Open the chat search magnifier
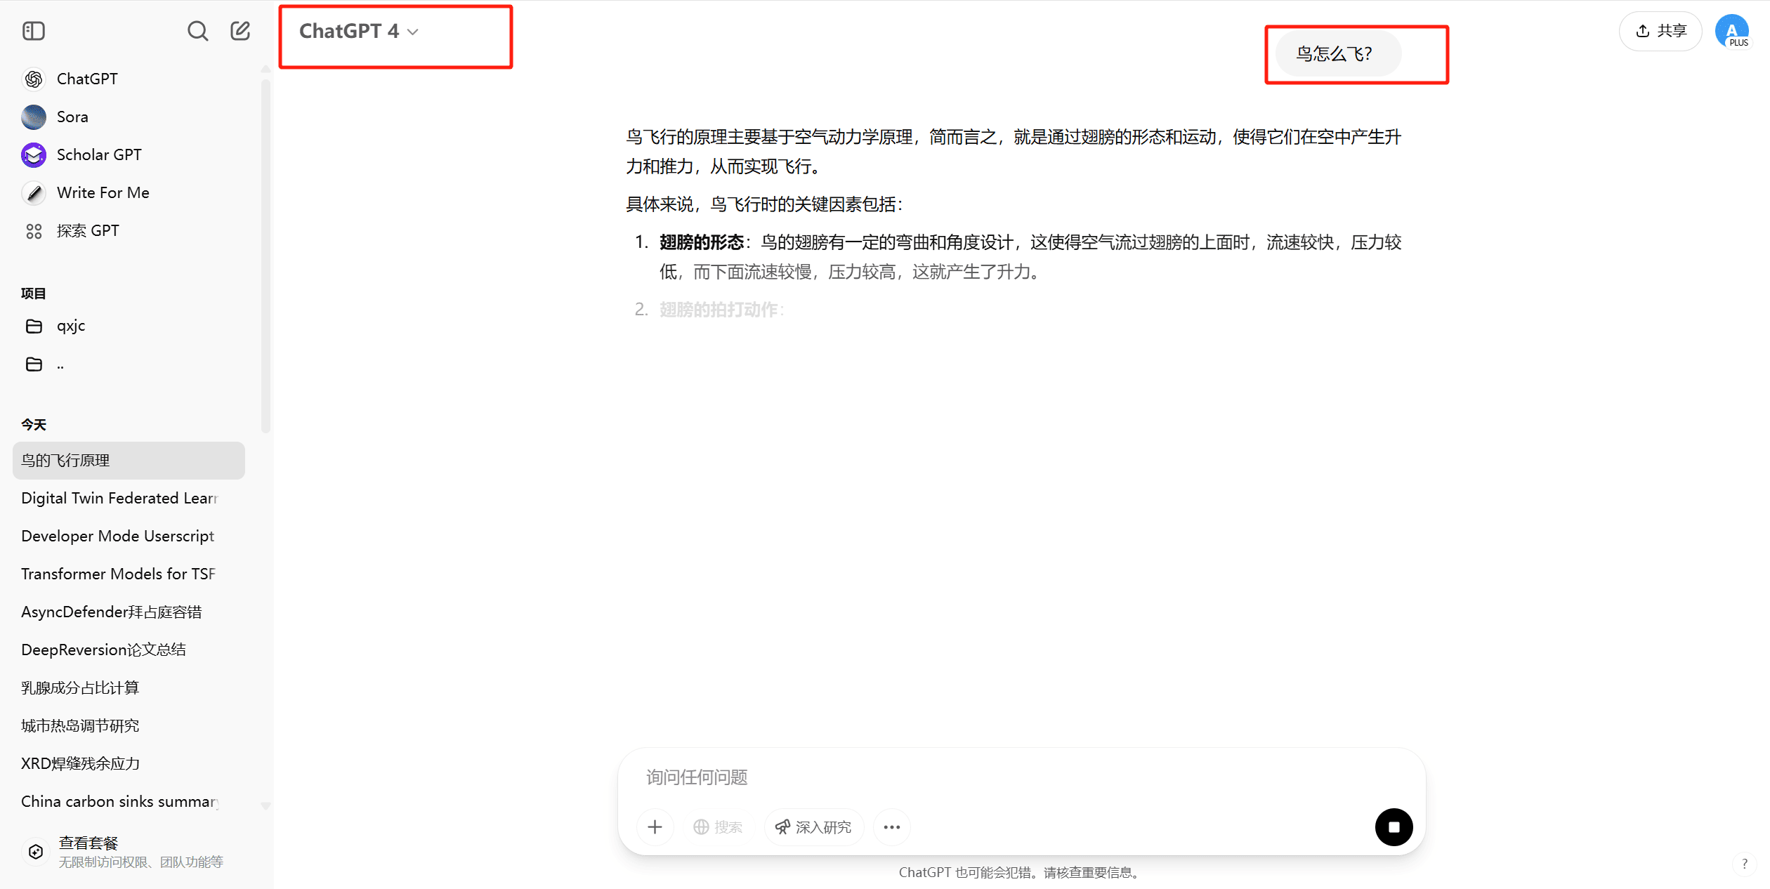Viewport: 1770px width, 889px height. (x=197, y=31)
